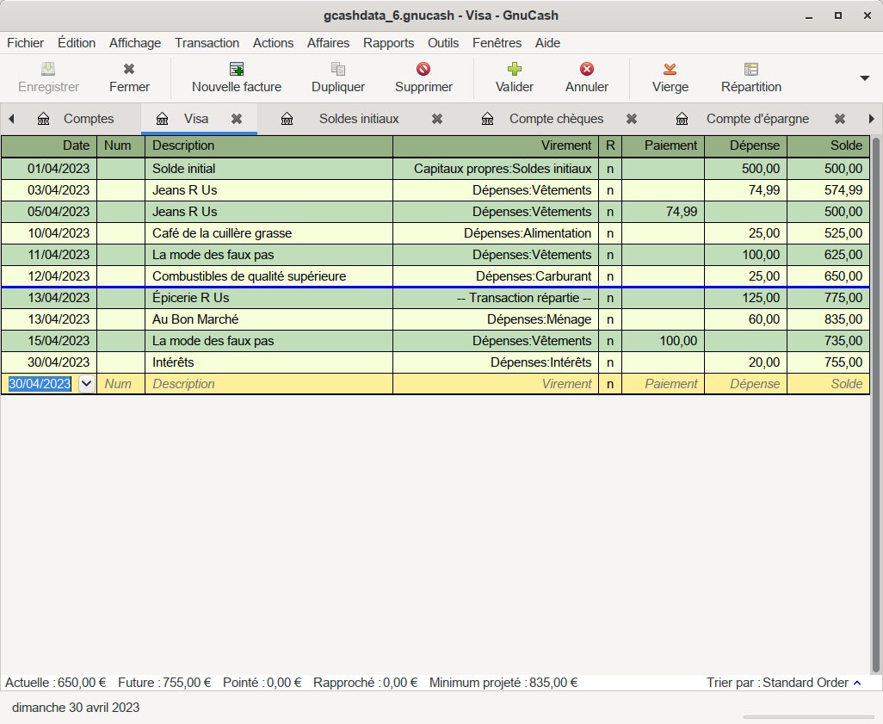Toggle reconcile flag on Au Bon Marché row
Image resolution: width=883 pixels, height=724 pixels.
tap(610, 319)
